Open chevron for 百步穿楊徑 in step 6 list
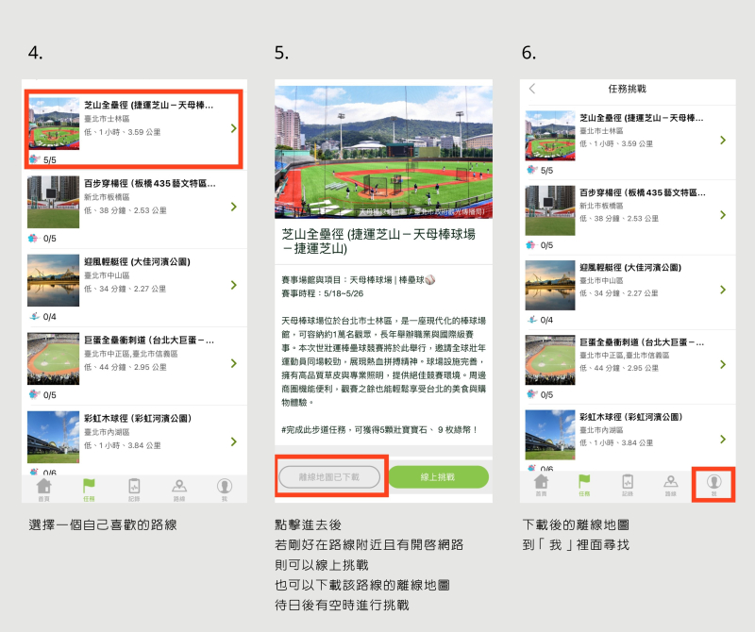Image resolution: width=755 pixels, height=632 pixels. pyautogui.click(x=723, y=214)
